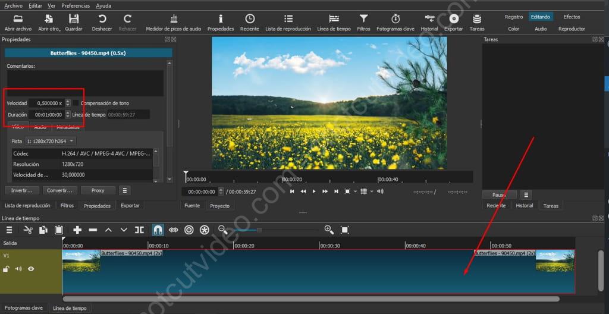Overwrite clip with the down-caret icon

[124, 230]
